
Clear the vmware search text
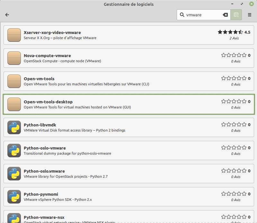coord(225,15)
